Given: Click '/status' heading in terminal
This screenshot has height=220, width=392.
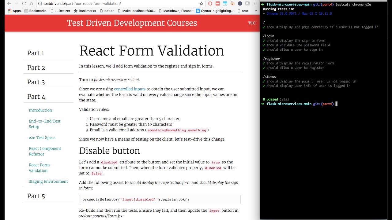Looking at the screenshot, I should (x=269, y=77).
